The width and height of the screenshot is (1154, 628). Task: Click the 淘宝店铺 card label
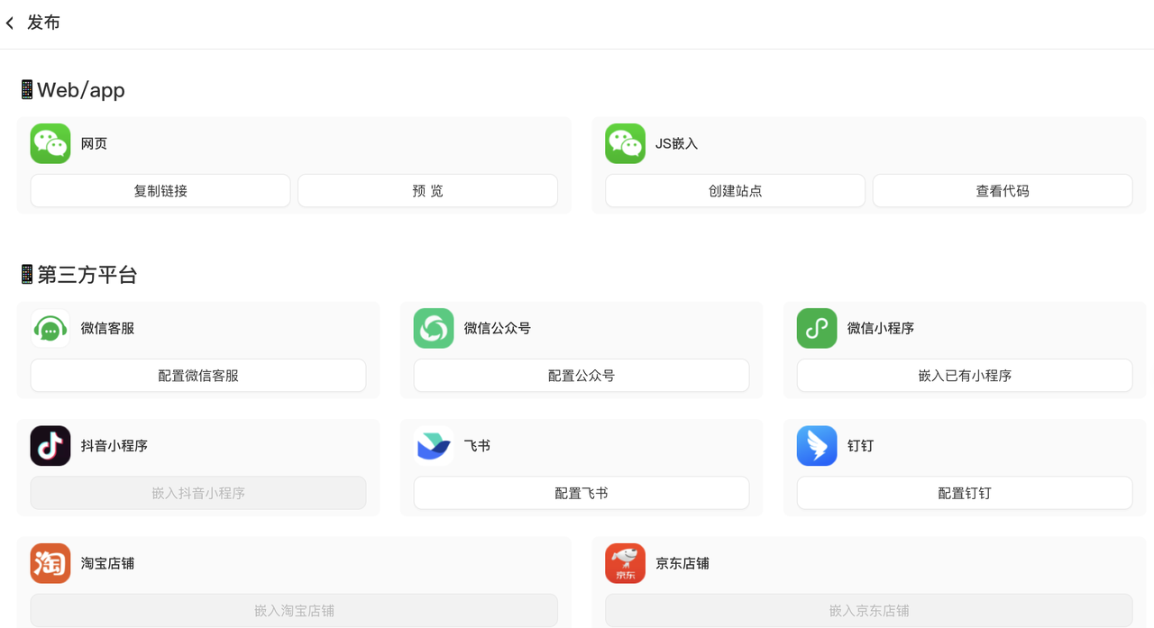(107, 564)
